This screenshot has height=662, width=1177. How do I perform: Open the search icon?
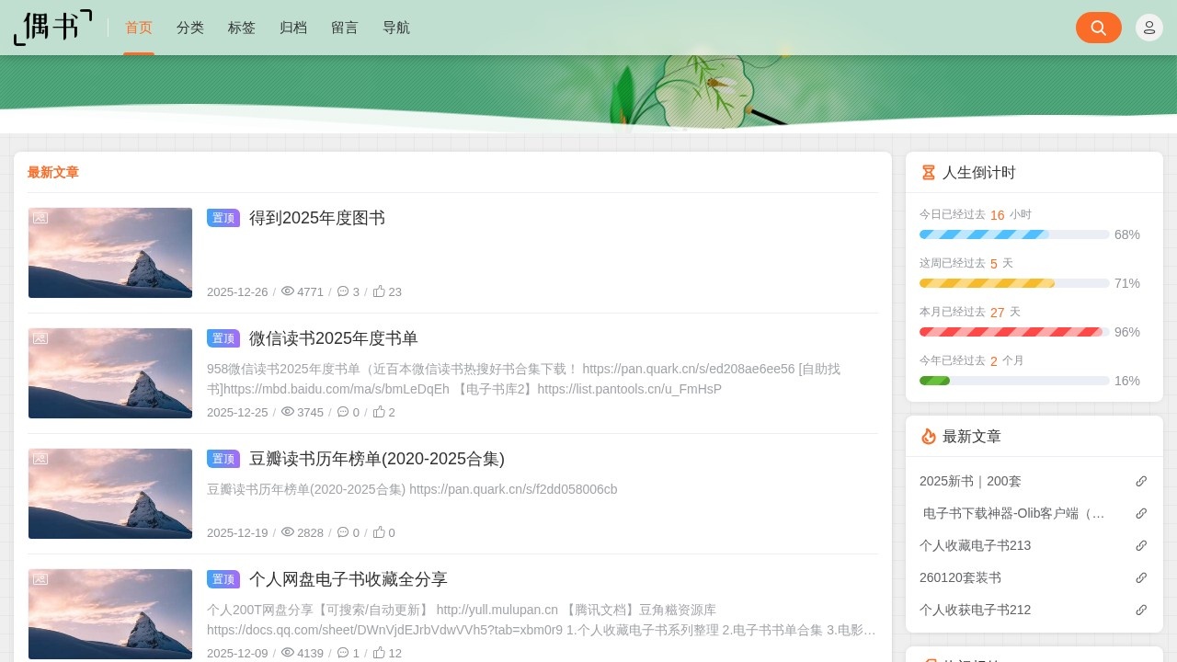1099,28
